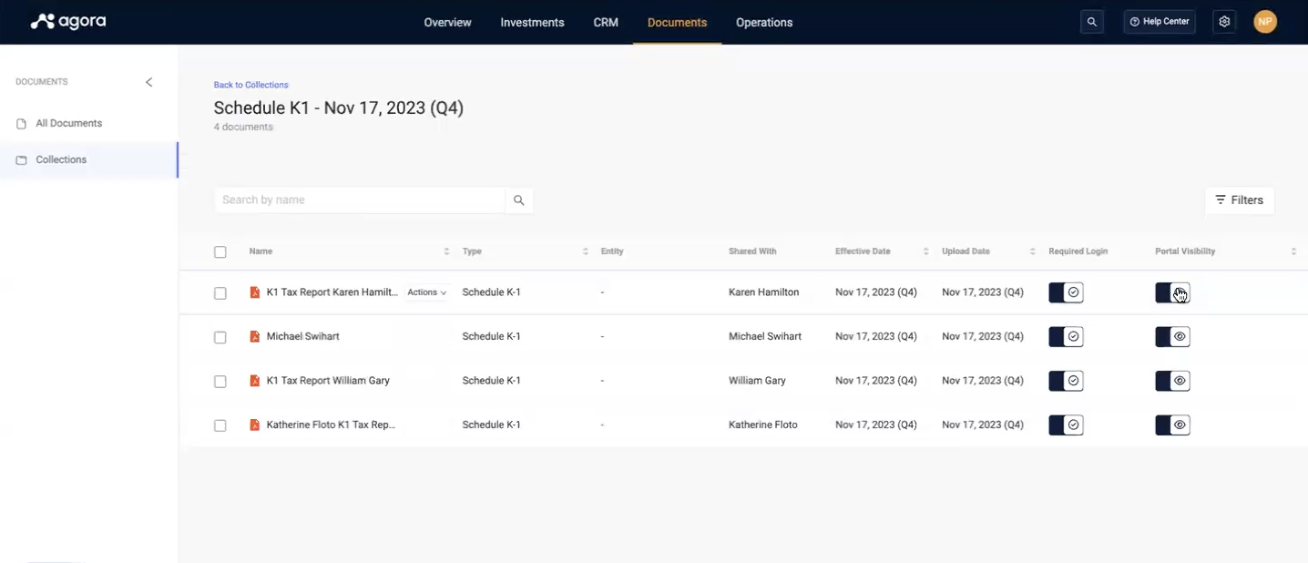
Task: Click PDF icon for K1 Tax Report Karen Hamilton
Action: point(255,292)
